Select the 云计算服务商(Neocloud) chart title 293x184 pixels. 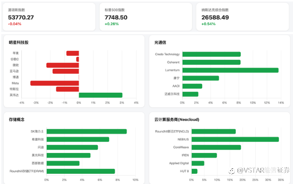tap(177, 119)
